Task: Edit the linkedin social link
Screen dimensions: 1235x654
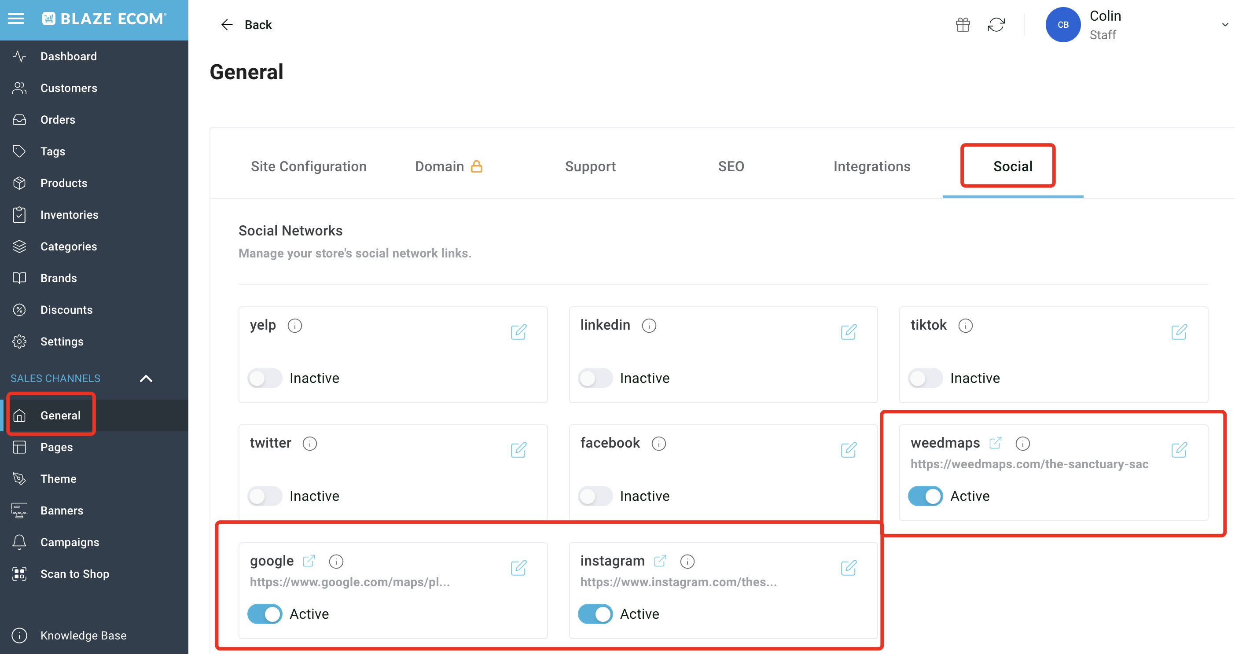Action: click(849, 332)
